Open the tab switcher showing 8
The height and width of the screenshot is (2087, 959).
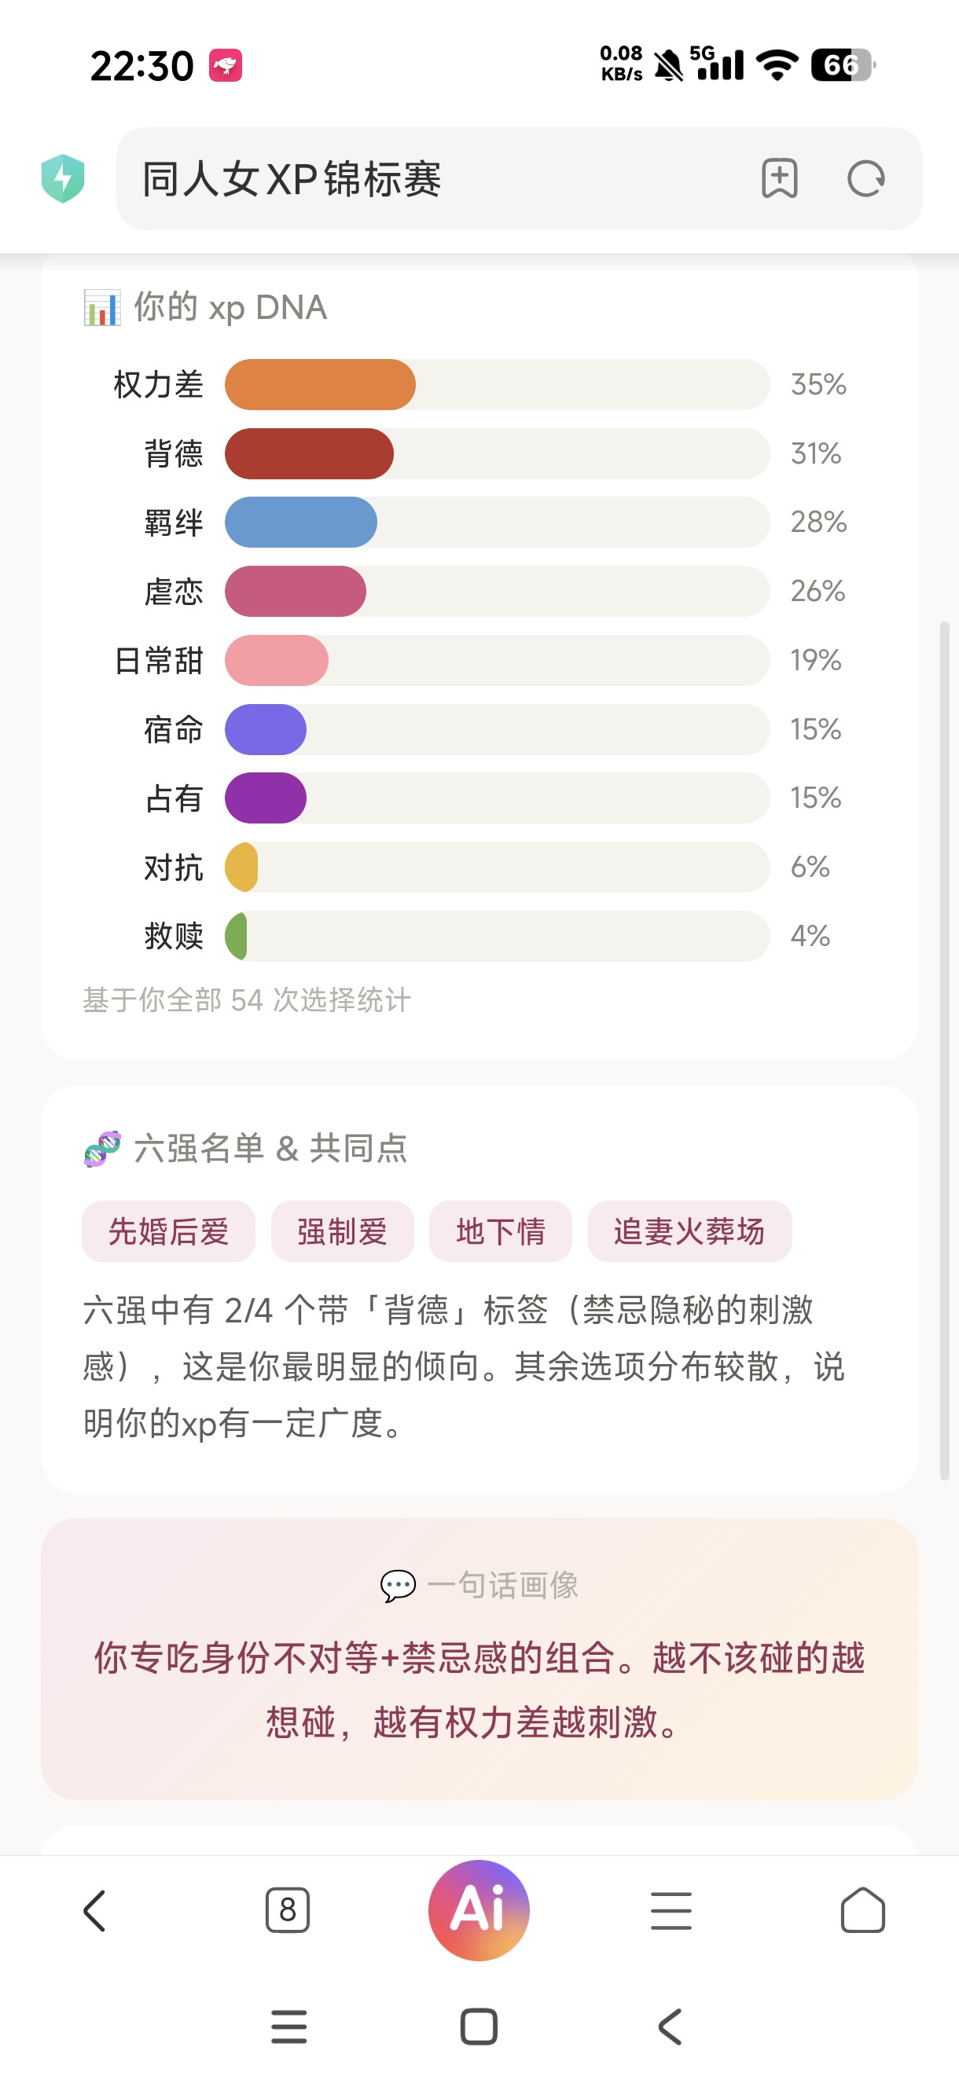coord(287,1910)
